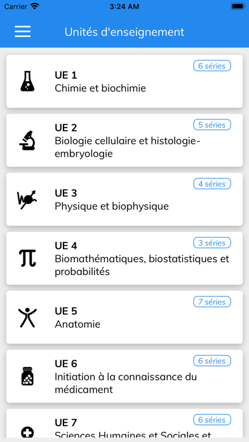
Task: Open UE 1 Chimie et biochimie
Action: point(124,81)
